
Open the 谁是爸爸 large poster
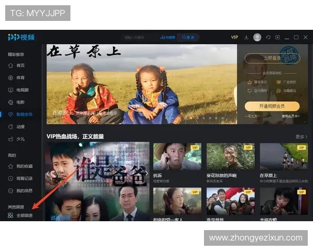(x=97, y=181)
